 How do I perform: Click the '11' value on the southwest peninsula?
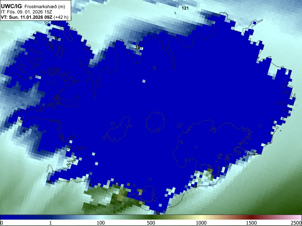[x=50, y=182]
